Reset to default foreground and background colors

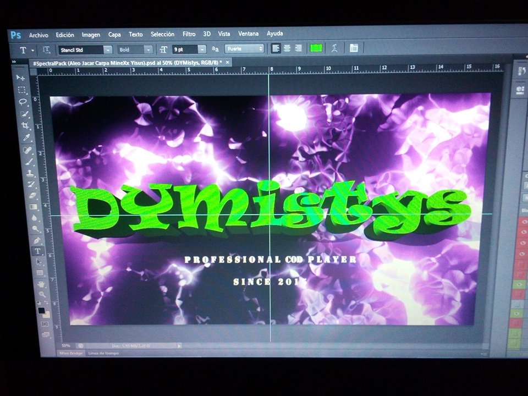tap(40, 302)
